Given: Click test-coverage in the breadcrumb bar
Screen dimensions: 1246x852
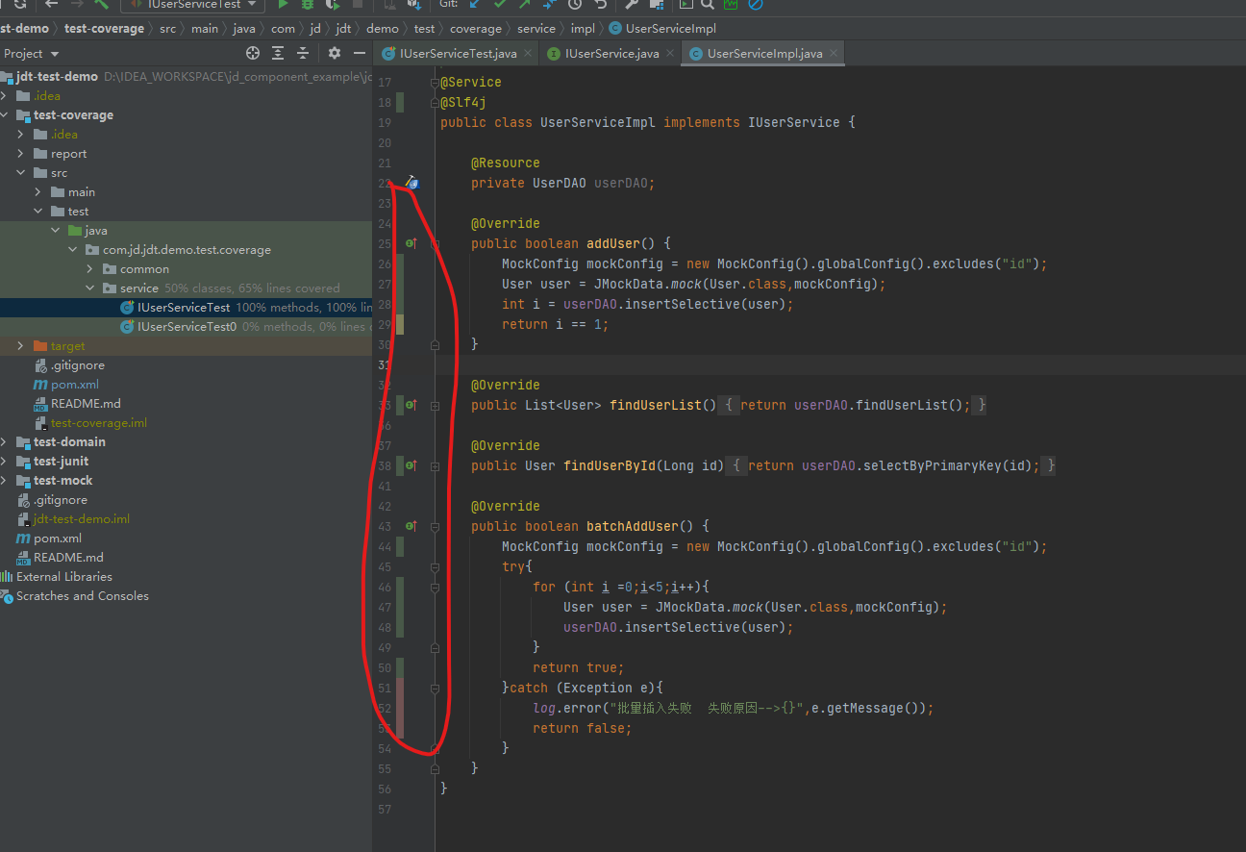Looking at the screenshot, I should [104, 29].
